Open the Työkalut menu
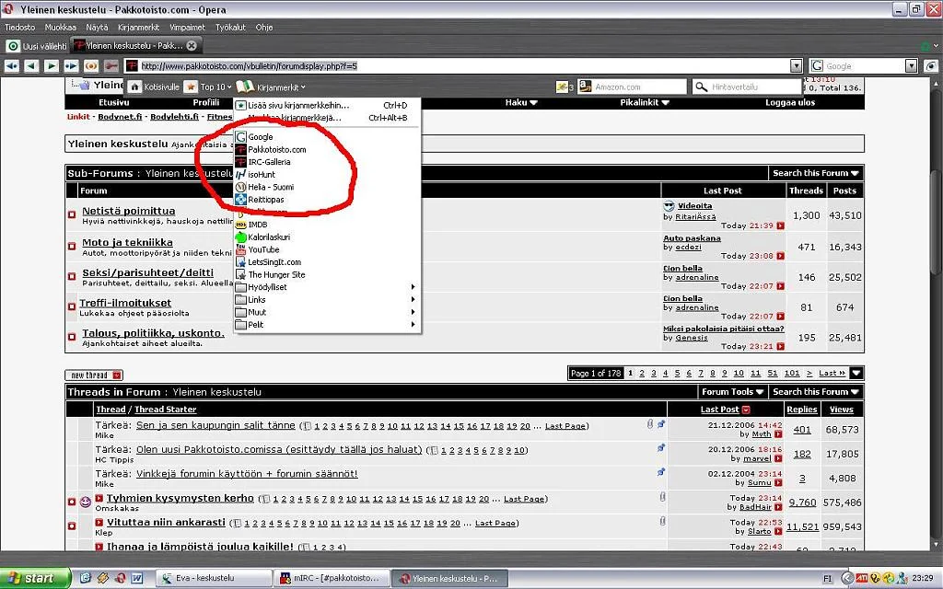The width and height of the screenshot is (943, 589). pyautogui.click(x=230, y=28)
